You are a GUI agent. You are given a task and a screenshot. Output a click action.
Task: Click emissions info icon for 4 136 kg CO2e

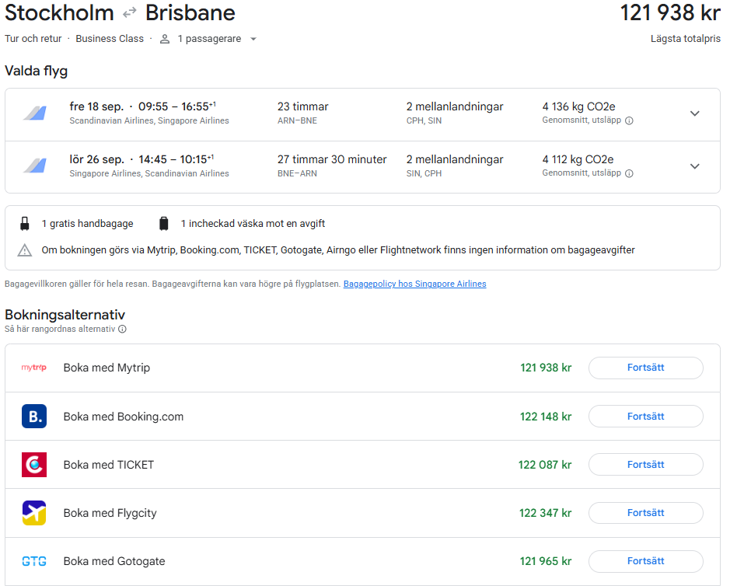629,120
